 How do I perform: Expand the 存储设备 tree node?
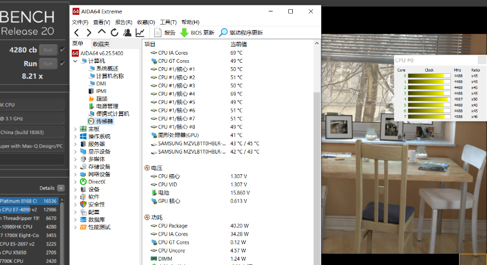(75, 167)
